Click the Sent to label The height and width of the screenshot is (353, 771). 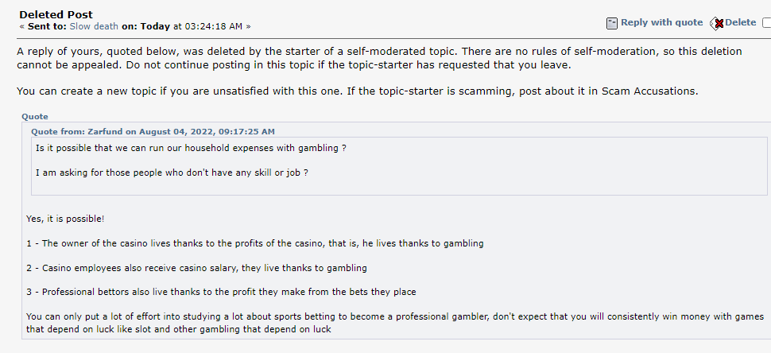pyautogui.click(x=47, y=26)
